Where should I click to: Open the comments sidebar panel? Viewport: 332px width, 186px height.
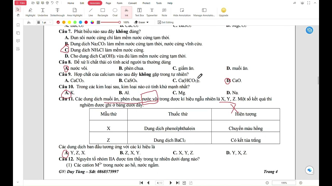[18, 41]
